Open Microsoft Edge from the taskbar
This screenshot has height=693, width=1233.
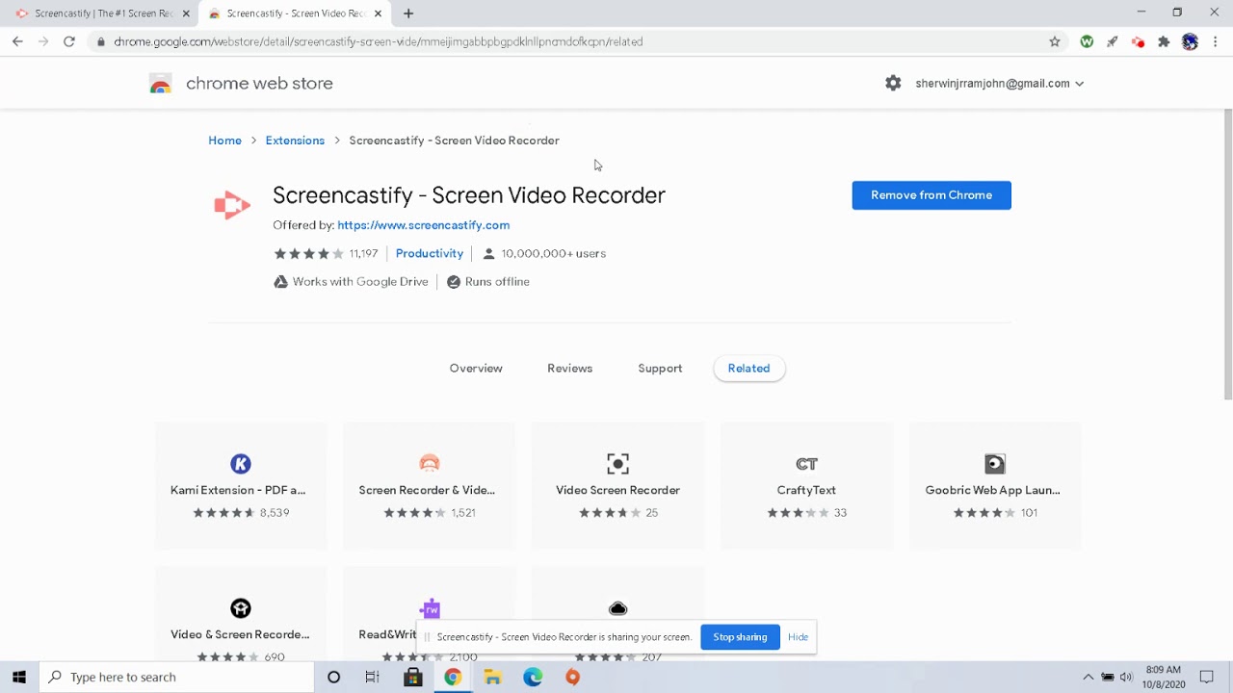(533, 677)
